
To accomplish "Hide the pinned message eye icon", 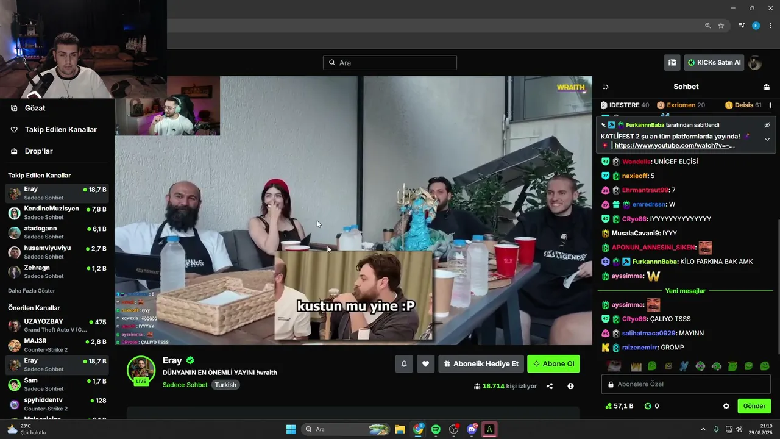I will pyautogui.click(x=767, y=125).
